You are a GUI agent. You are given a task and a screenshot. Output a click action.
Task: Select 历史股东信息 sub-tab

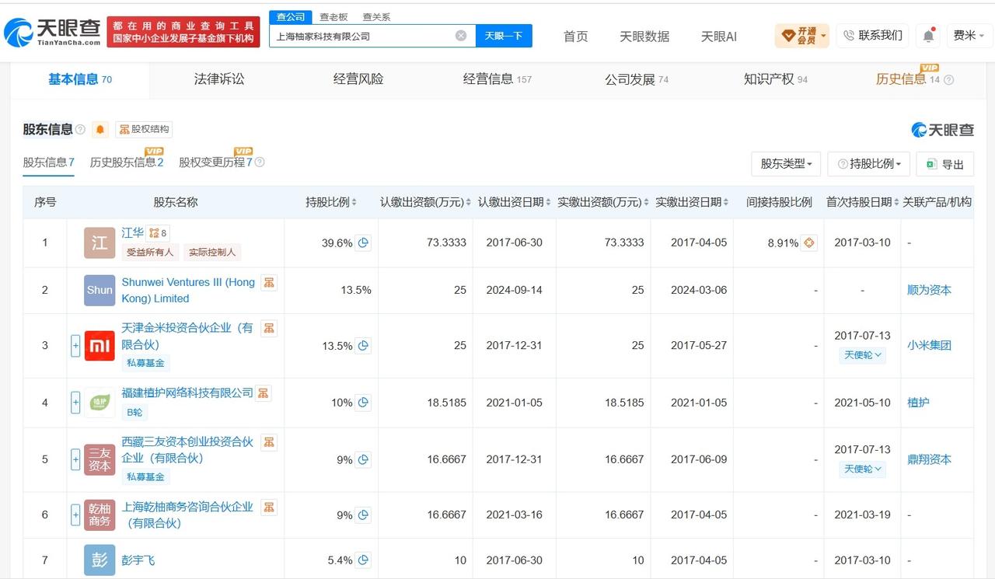point(127,162)
